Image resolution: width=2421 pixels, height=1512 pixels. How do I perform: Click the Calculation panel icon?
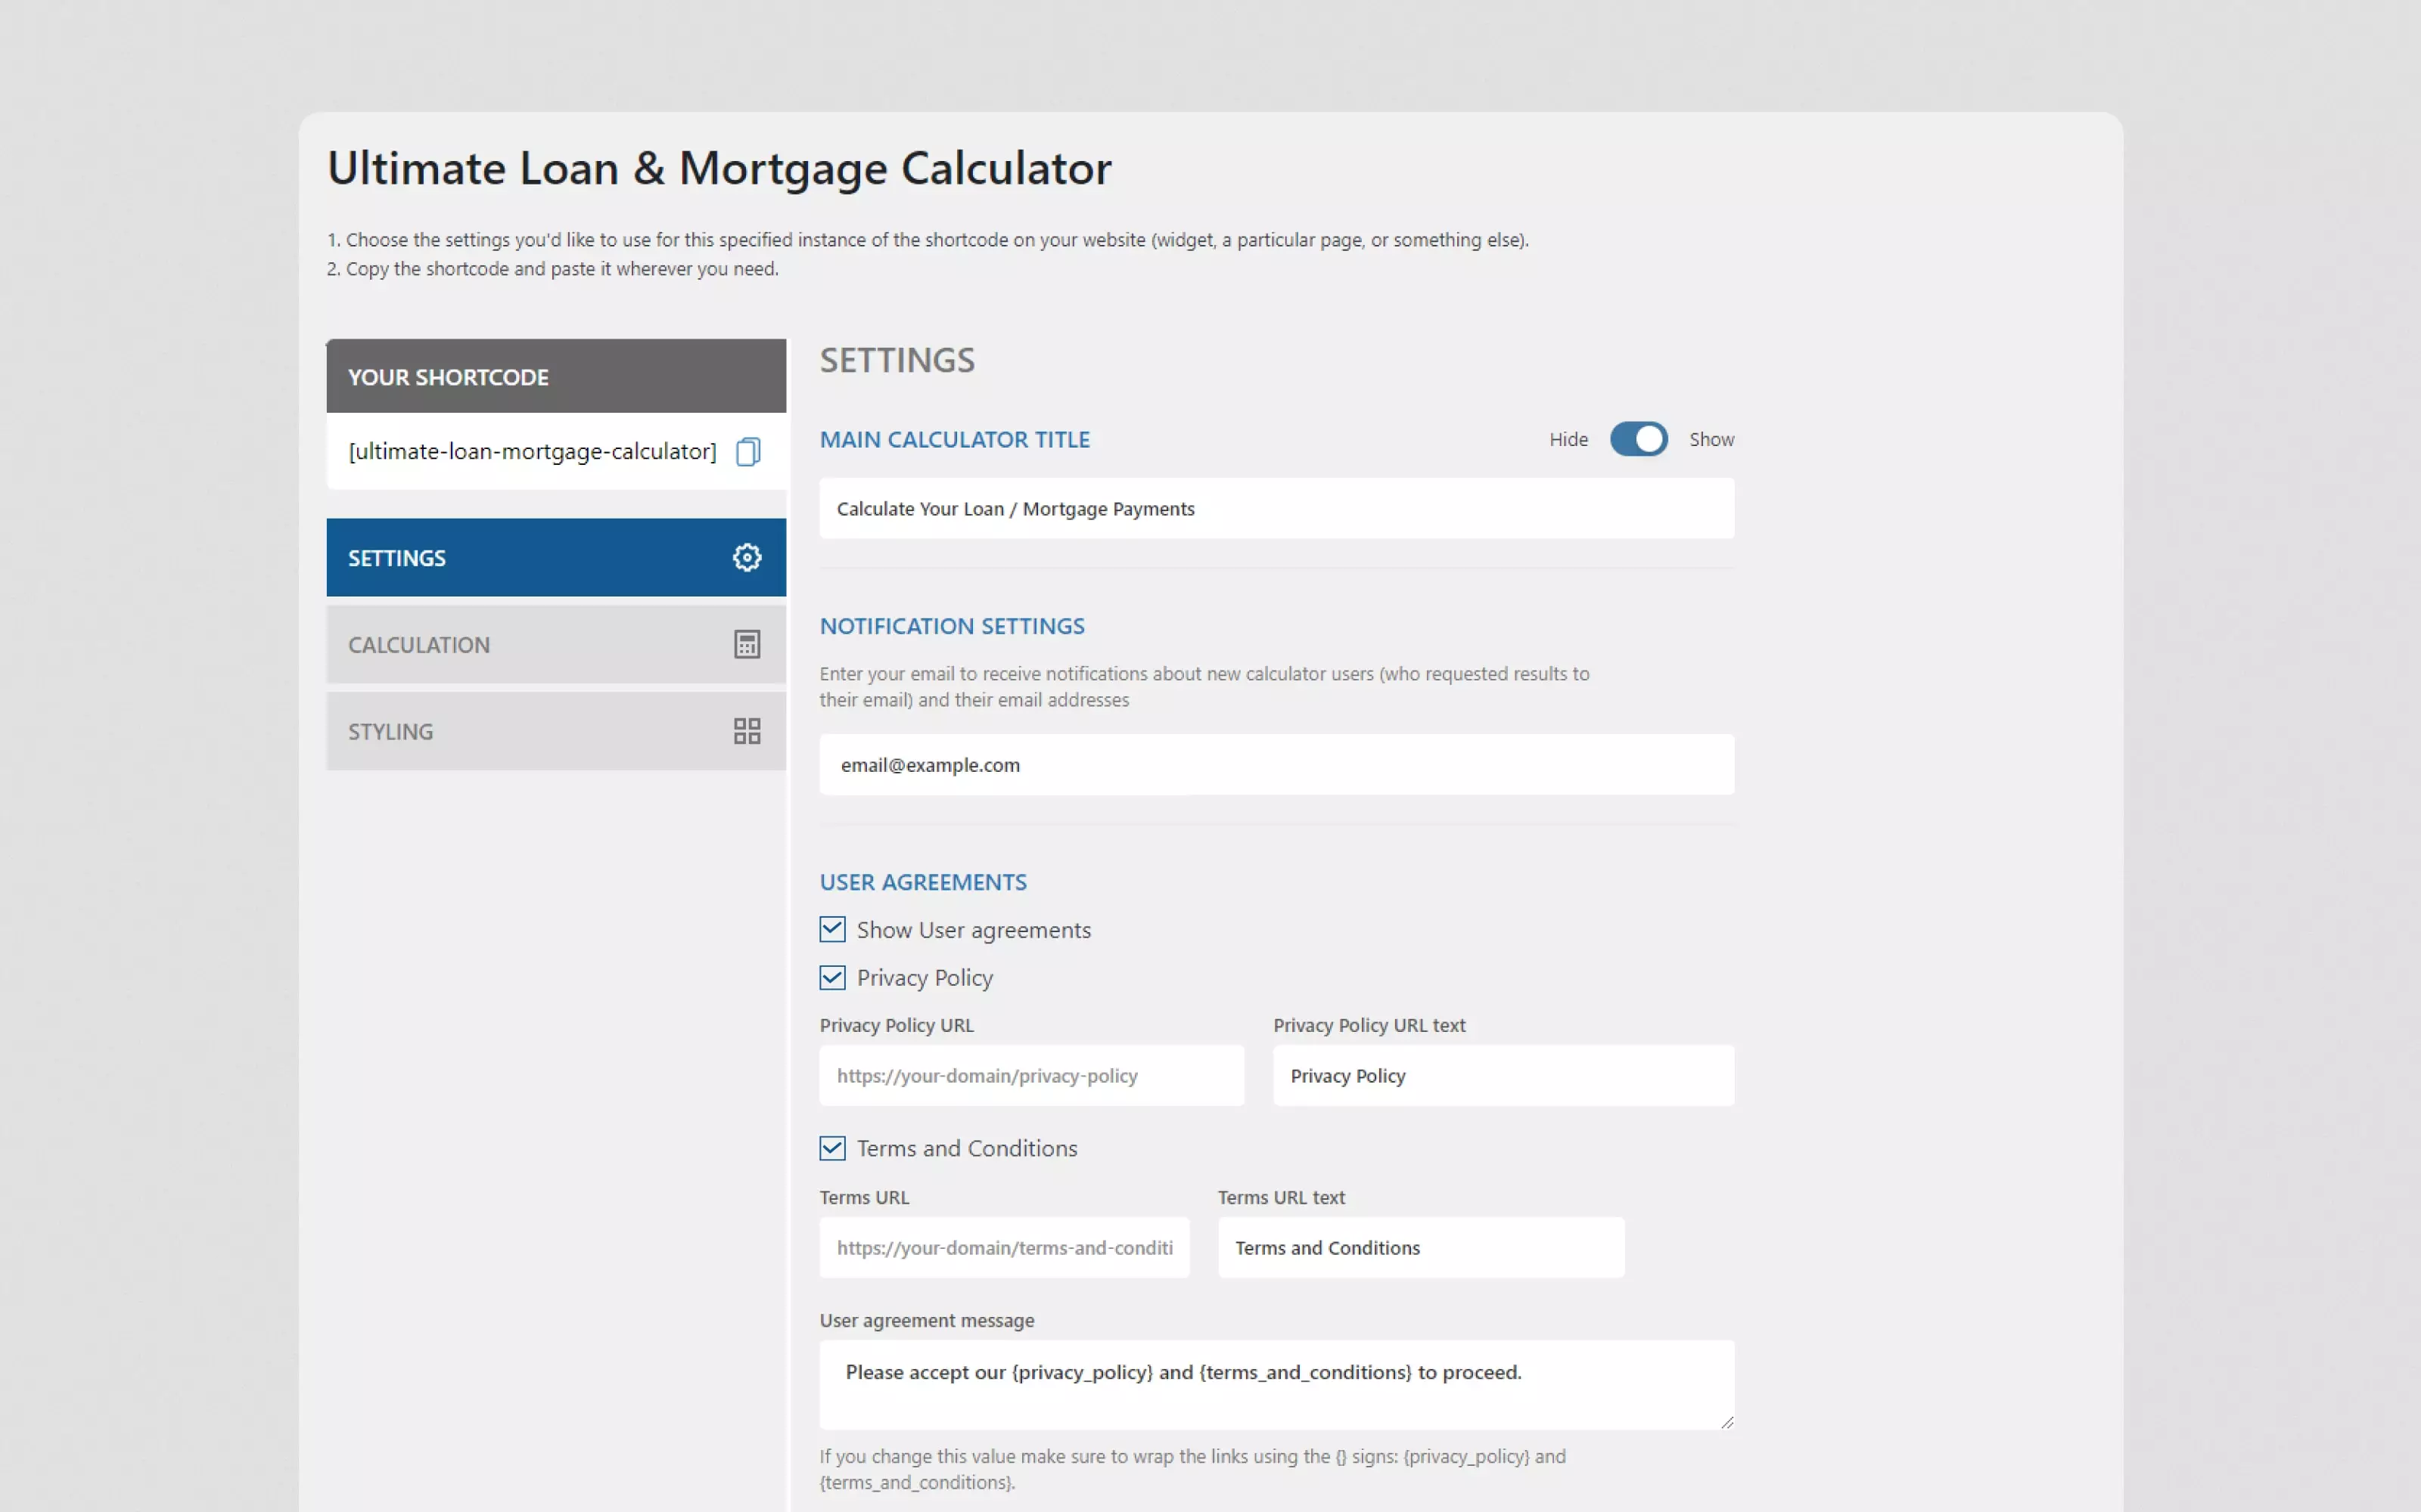click(746, 643)
